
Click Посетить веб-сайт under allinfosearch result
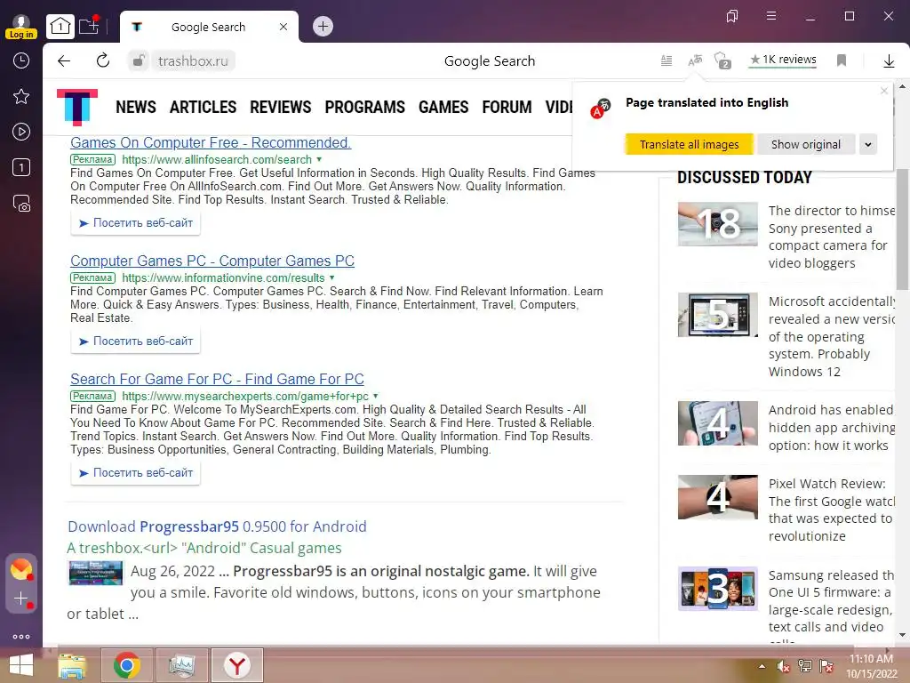tap(136, 223)
